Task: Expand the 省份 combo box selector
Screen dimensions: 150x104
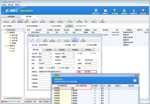Action: [47, 68]
